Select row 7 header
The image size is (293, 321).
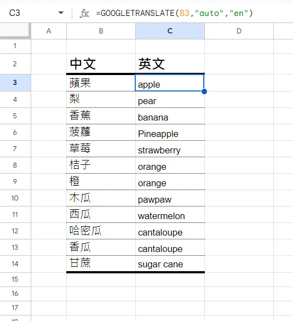tap(15, 149)
